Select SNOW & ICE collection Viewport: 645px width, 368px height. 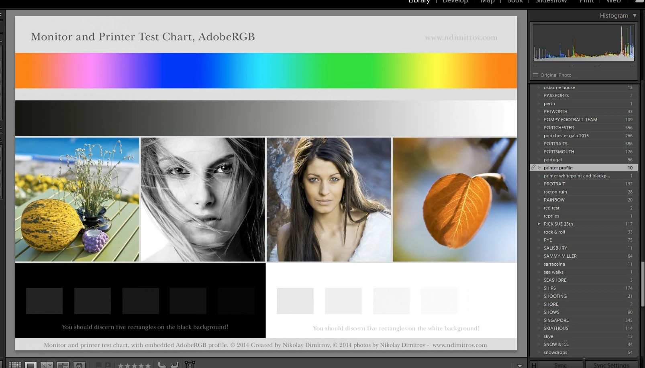(x=584, y=344)
